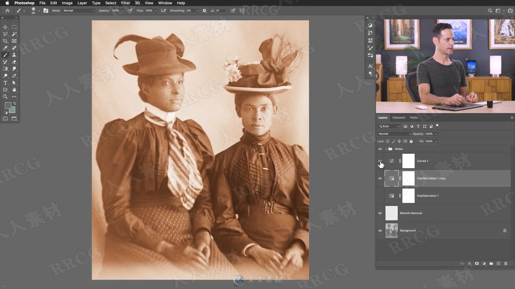515x289 pixels.
Task: Delete the selected layer
Action: 506,264
